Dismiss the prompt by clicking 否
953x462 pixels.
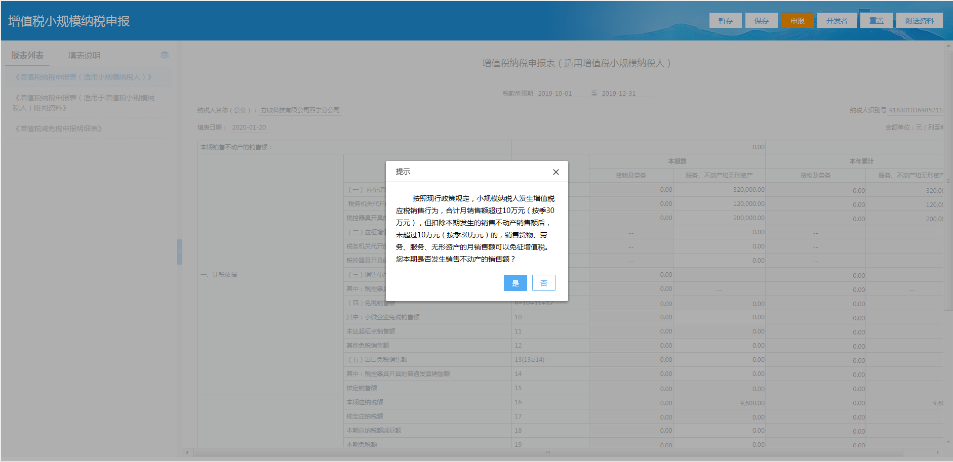click(543, 283)
